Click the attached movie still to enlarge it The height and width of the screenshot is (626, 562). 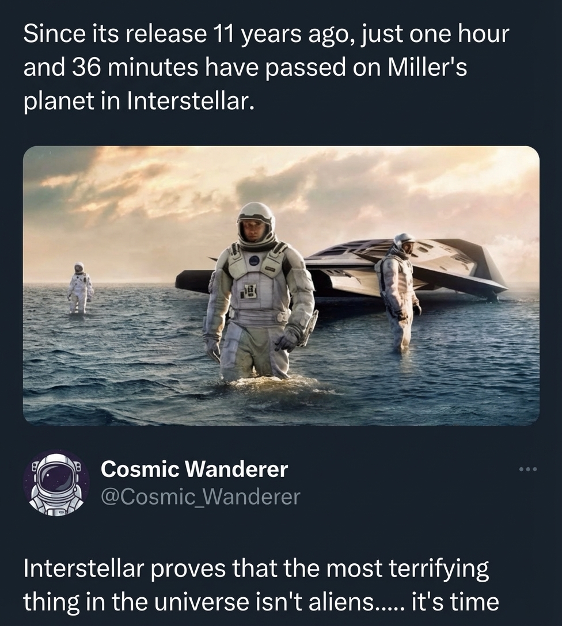(281, 285)
